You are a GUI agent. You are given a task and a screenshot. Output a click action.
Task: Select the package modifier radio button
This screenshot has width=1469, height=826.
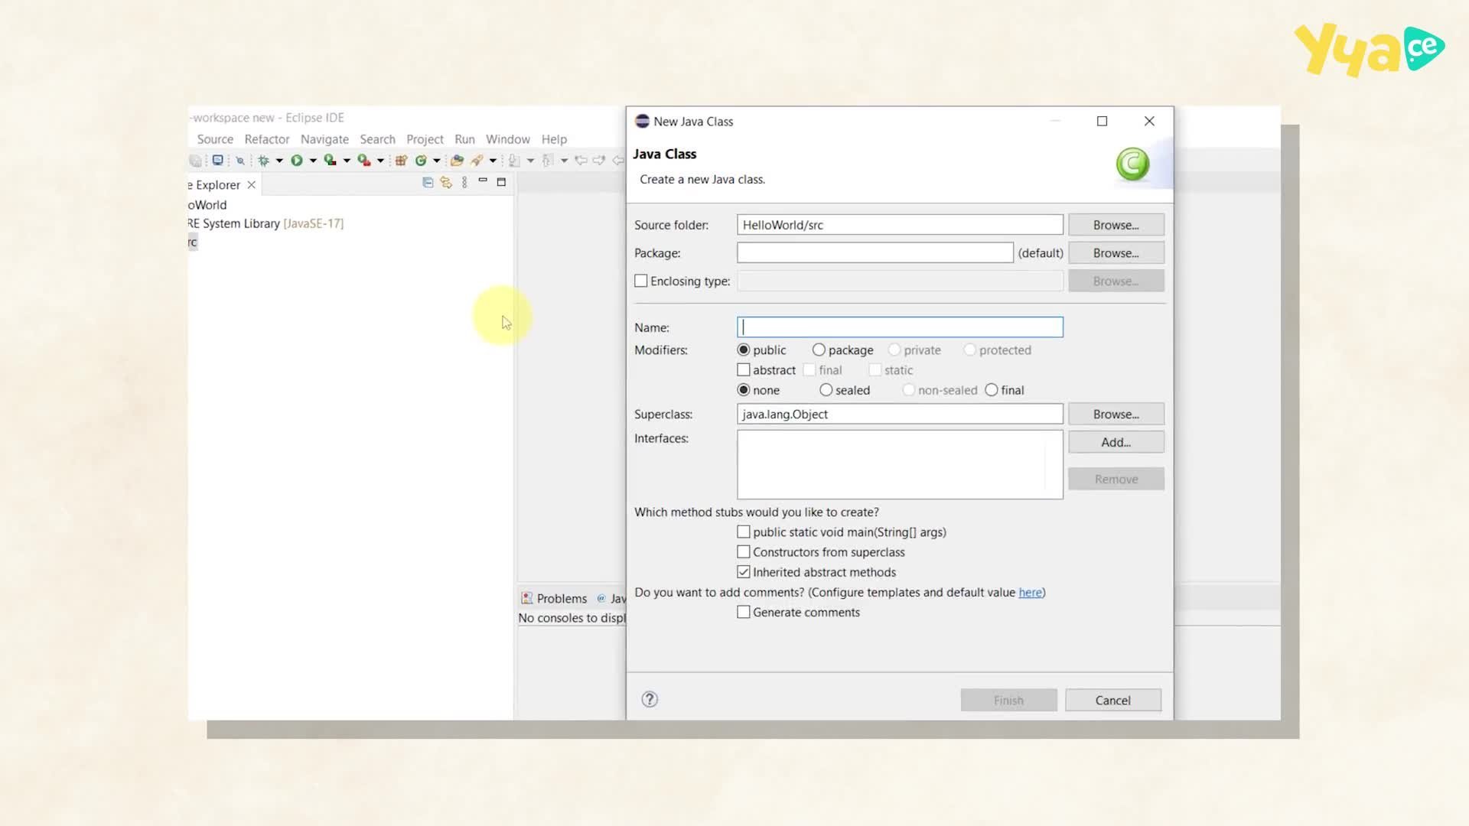pos(819,350)
